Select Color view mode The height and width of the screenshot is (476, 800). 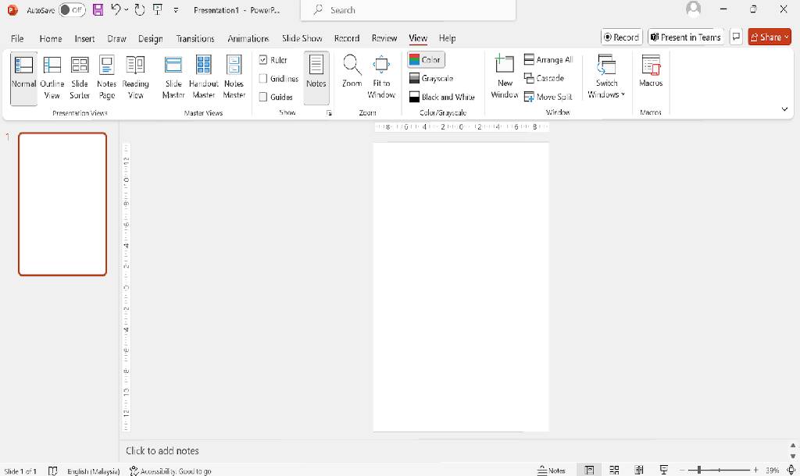coord(426,59)
